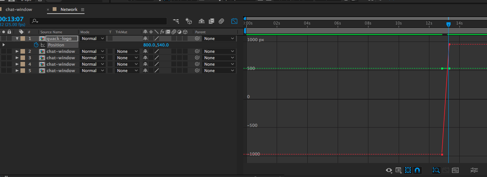This screenshot has width=487, height=177.
Task: Enable Motion Blur for all layers
Action: (x=222, y=21)
